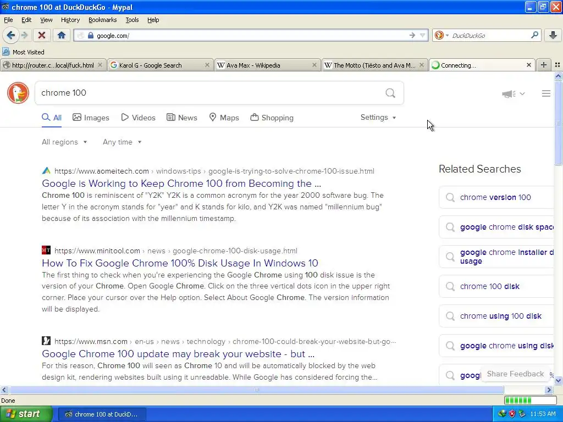Search related: chrome using 100 disk
The height and width of the screenshot is (422, 563).
point(496,316)
